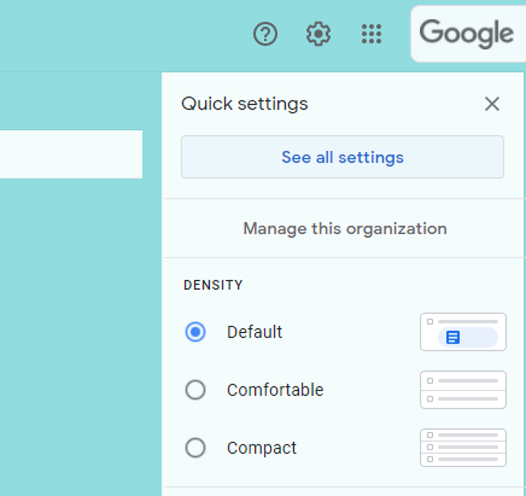Viewport: 526px width, 496px height.
Task: Select the Comfortable density radio button
Action: pos(195,390)
